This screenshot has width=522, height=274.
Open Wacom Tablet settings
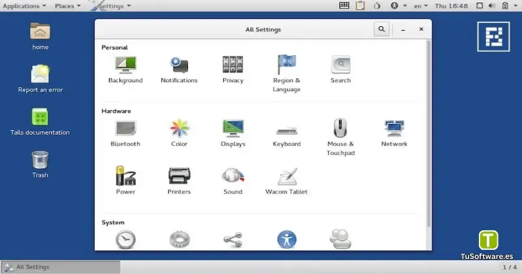click(286, 181)
